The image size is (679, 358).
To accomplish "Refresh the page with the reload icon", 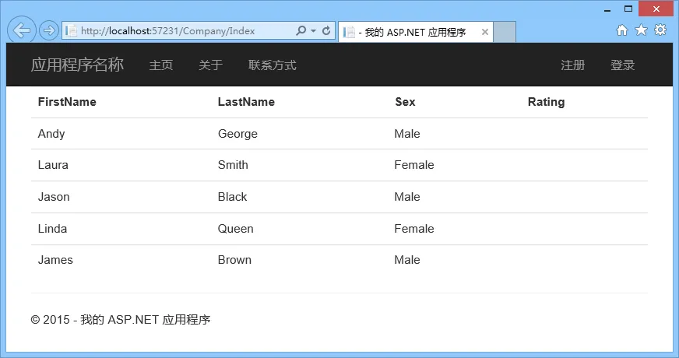I will click(x=325, y=31).
